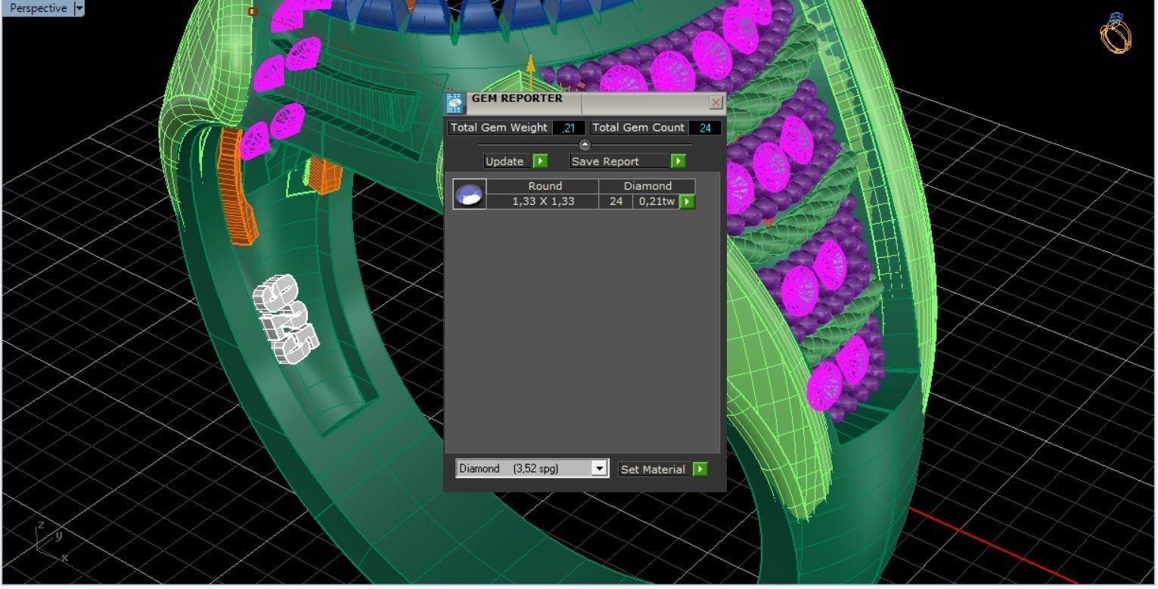
Task: Select the "0,21tw" weight cell
Action: (657, 201)
